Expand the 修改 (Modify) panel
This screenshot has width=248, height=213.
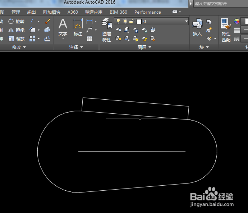(x=19, y=47)
